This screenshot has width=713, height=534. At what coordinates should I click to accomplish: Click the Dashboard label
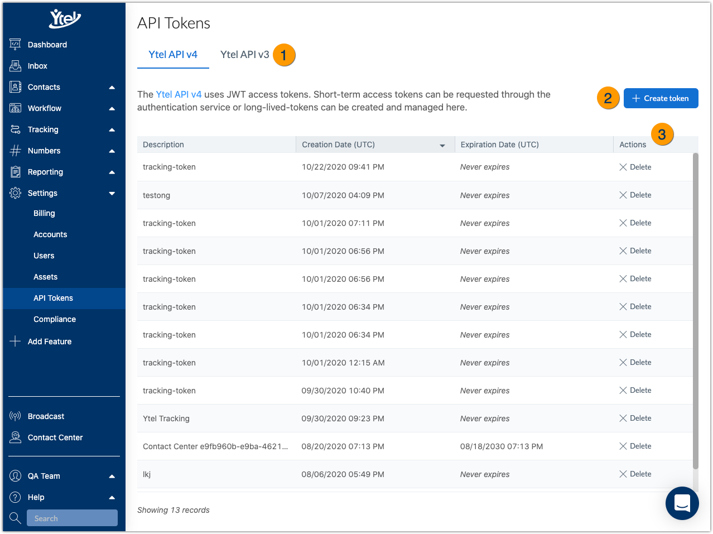[47, 45]
